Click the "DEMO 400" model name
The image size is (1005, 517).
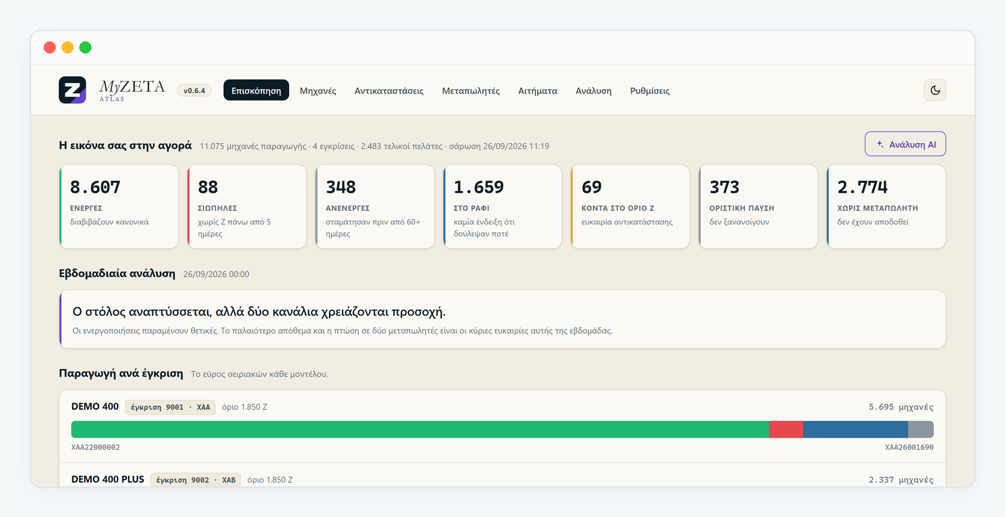point(95,407)
